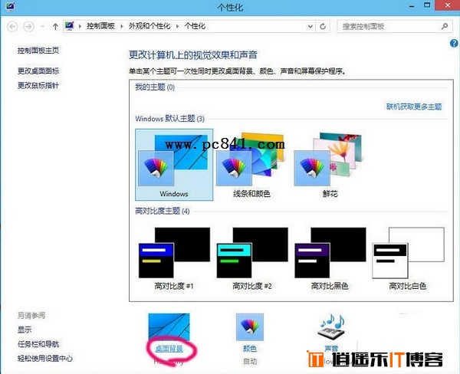Screen dimensions: 460x374
Task: Select the Windows default theme
Action: point(174,165)
